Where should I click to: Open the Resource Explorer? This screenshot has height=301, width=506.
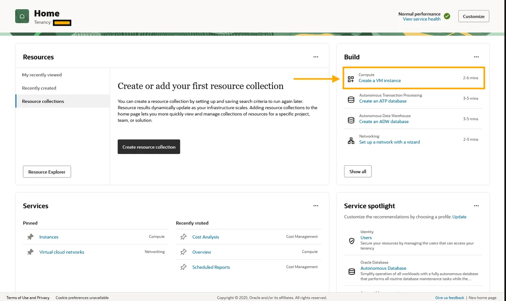click(47, 172)
